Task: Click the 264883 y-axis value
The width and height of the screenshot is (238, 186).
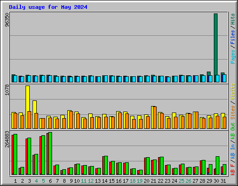Action: coord(7,139)
